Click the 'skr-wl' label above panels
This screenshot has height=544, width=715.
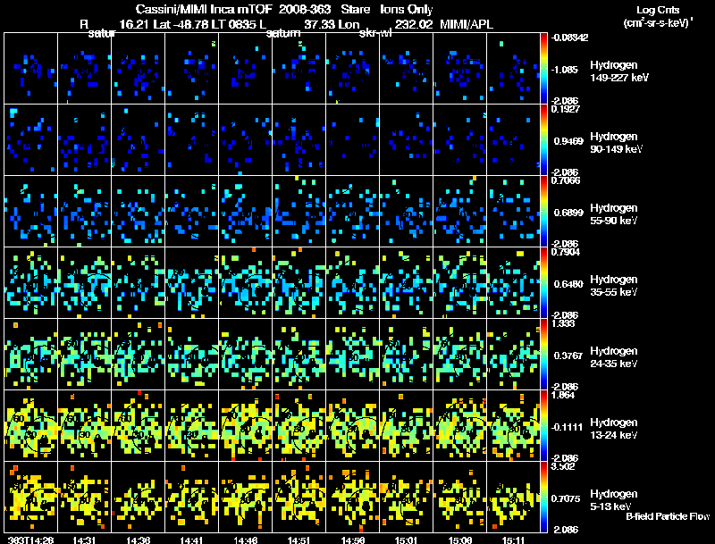pos(374,33)
